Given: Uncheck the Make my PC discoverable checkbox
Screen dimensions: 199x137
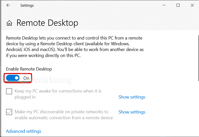Looking at the screenshot, I should click(9, 112).
